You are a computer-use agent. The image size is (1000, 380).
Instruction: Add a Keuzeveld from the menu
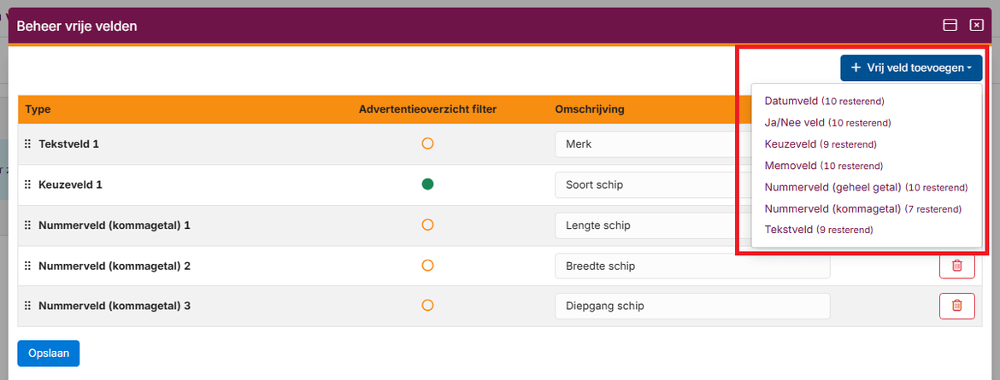pyautogui.click(x=791, y=144)
